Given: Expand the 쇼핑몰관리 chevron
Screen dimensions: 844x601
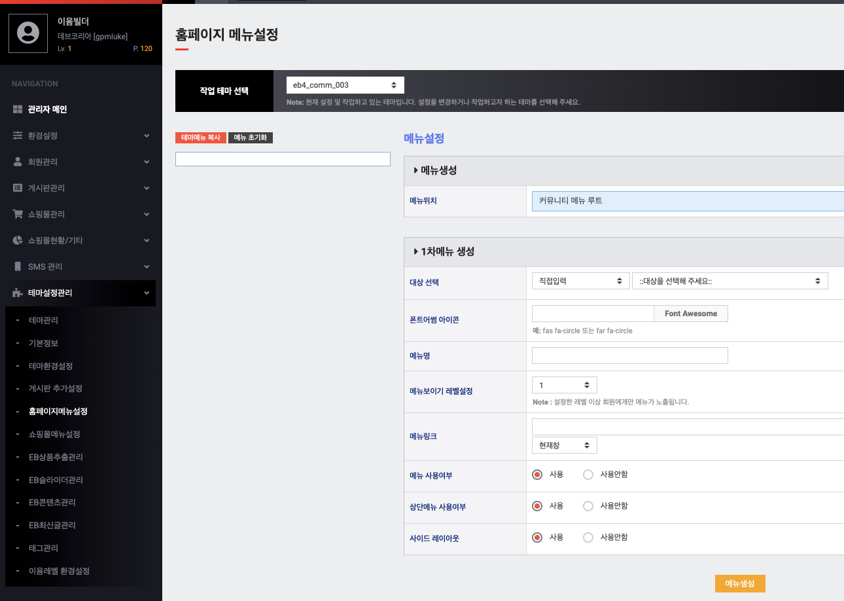Looking at the screenshot, I should (147, 214).
